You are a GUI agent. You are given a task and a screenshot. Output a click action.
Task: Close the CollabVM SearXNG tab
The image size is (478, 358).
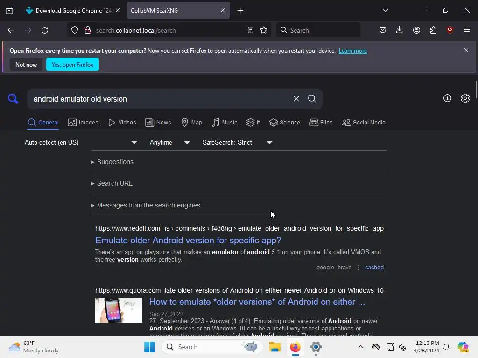tap(223, 10)
